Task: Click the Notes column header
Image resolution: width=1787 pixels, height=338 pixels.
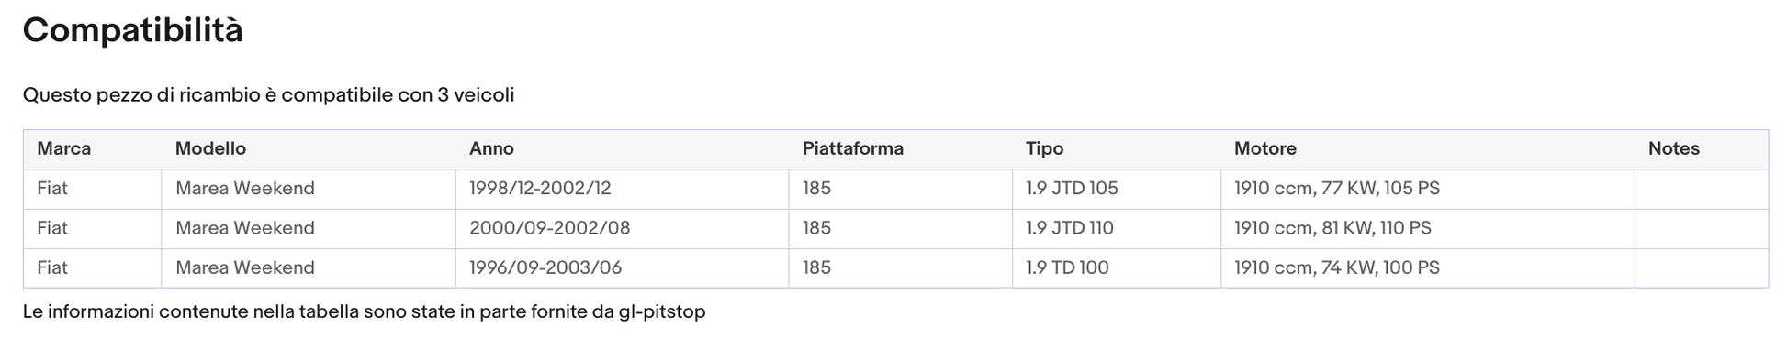Action: 1673,148
